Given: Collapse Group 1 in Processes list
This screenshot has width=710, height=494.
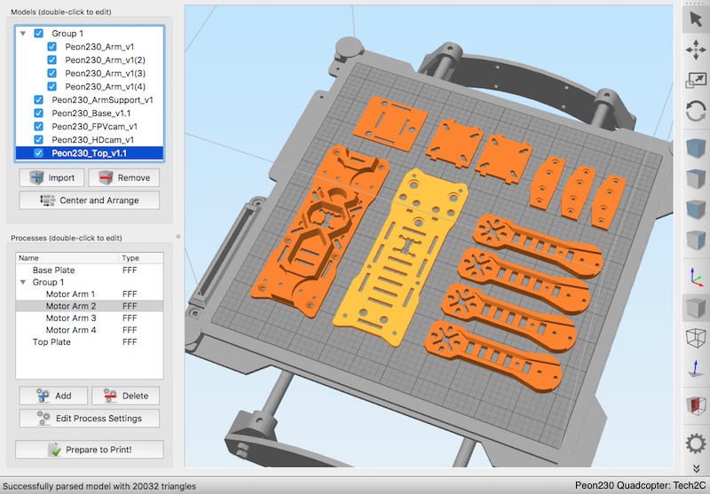Looking at the screenshot, I should 23,282.
